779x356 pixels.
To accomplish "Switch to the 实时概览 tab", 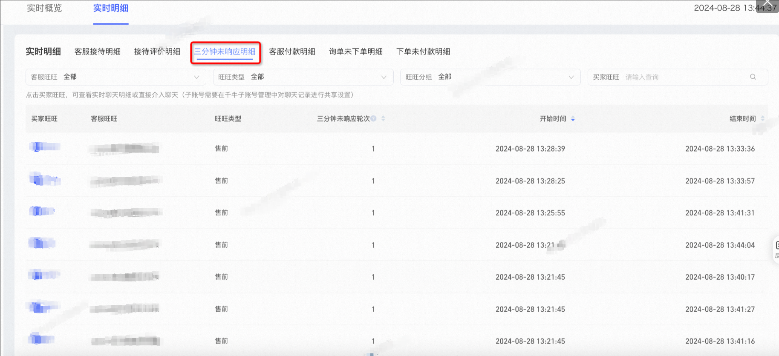I will click(x=44, y=8).
